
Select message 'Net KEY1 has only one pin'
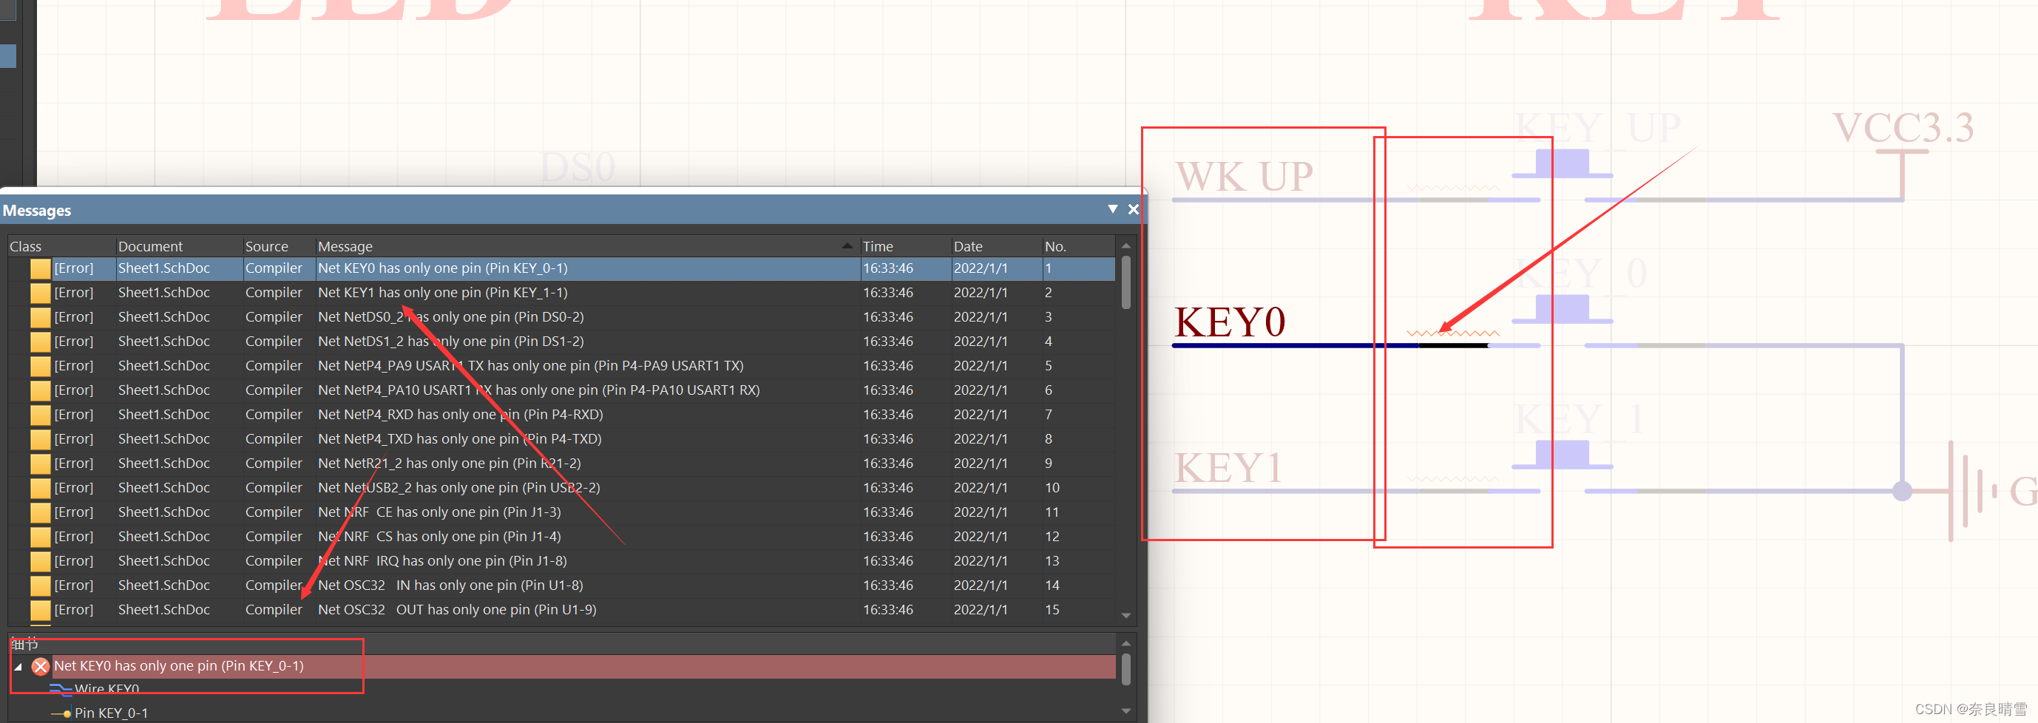(x=442, y=293)
